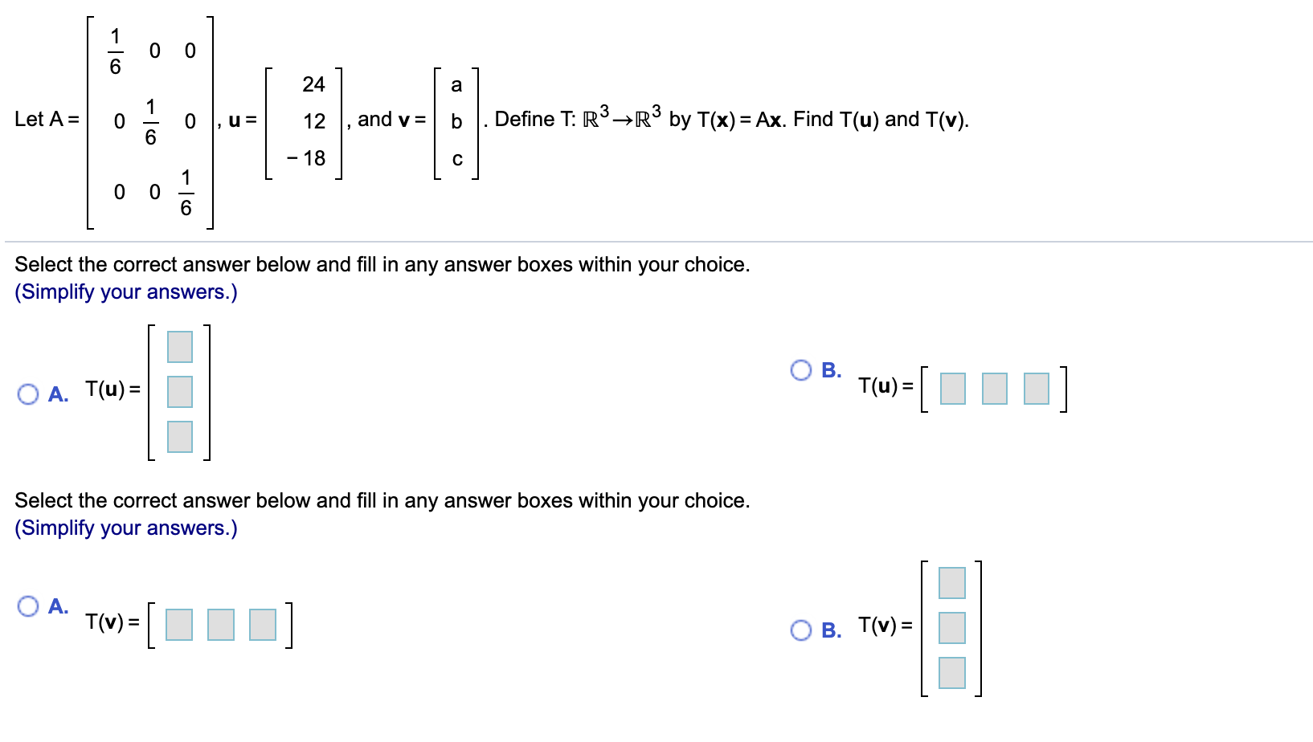1313x742 pixels.
Task: Click the first answer box in option B T(u) row
Action: [x=953, y=389]
